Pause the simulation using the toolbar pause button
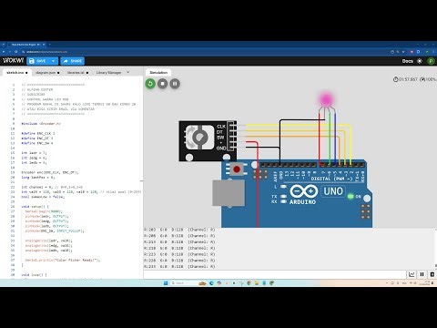 [x=175, y=84]
